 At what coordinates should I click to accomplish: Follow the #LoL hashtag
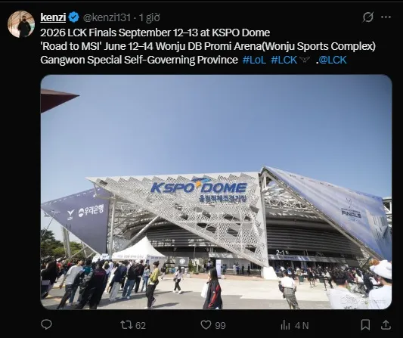coord(254,60)
